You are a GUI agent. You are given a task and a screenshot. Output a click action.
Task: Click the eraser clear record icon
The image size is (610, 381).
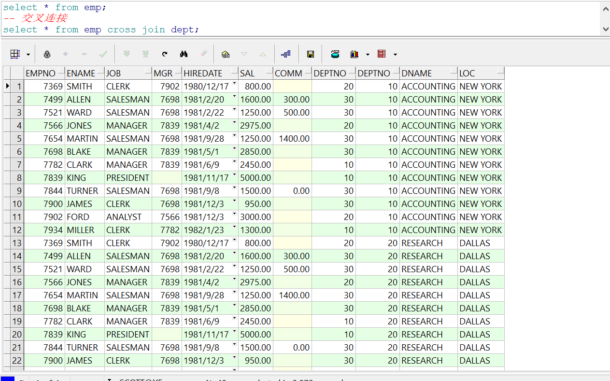pos(203,54)
